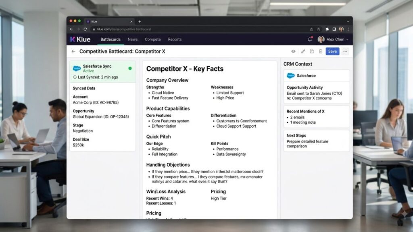Image resolution: width=413 pixels, height=232 pixels.
Task: Open the Opportunity Activity card
Action: point(316,93)
